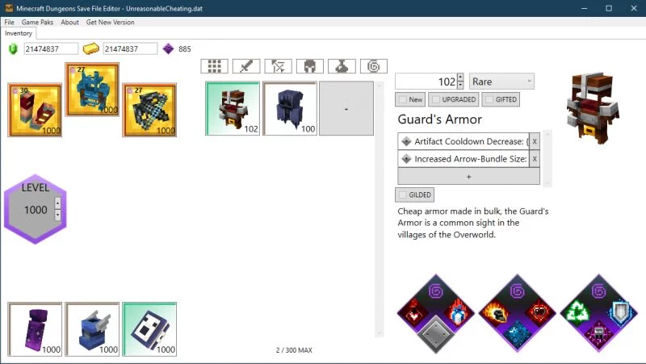Open the Rare rarity dropdown
This screenshot has height=364, width=646.
(x=501, y=82)
